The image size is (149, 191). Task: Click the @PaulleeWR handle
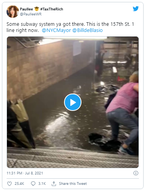click(31, 14)
